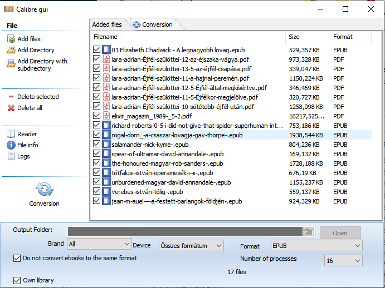
Task: Click the EPUB icon of spear-of-ultramar file
Action: [106, 153]
